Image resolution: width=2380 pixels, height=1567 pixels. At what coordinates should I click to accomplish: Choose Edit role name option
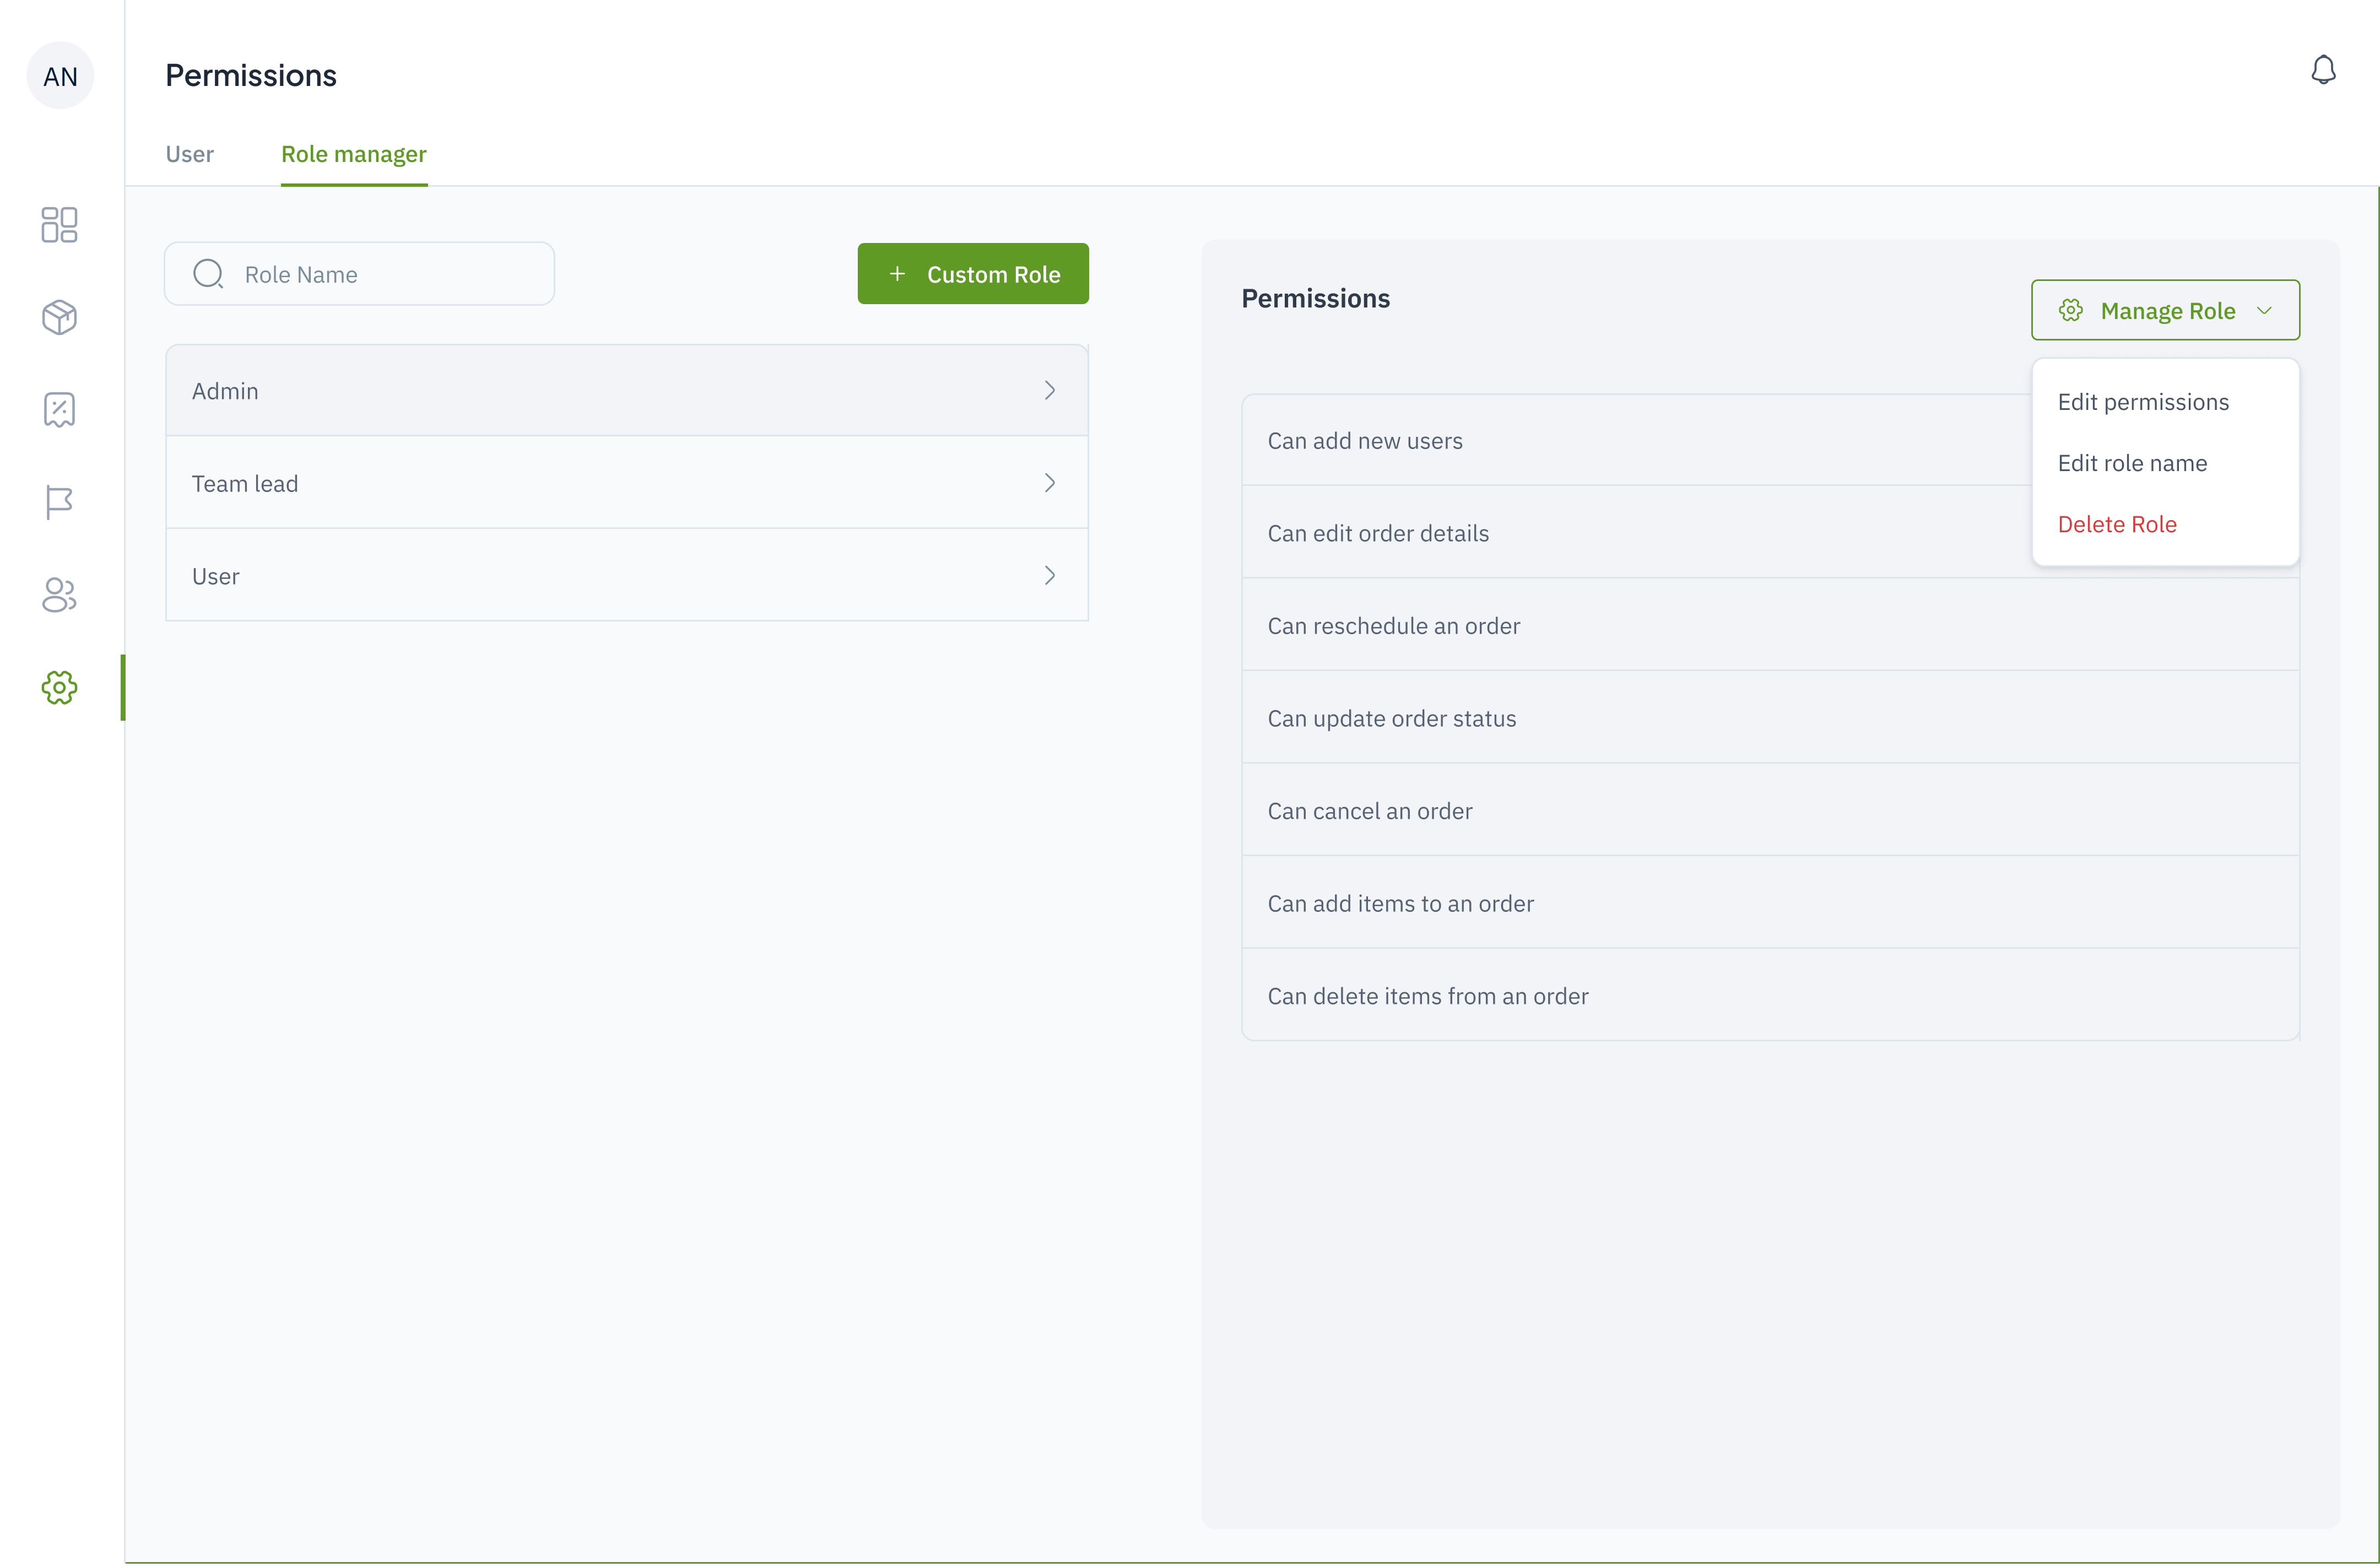[x=2132, y=463]
